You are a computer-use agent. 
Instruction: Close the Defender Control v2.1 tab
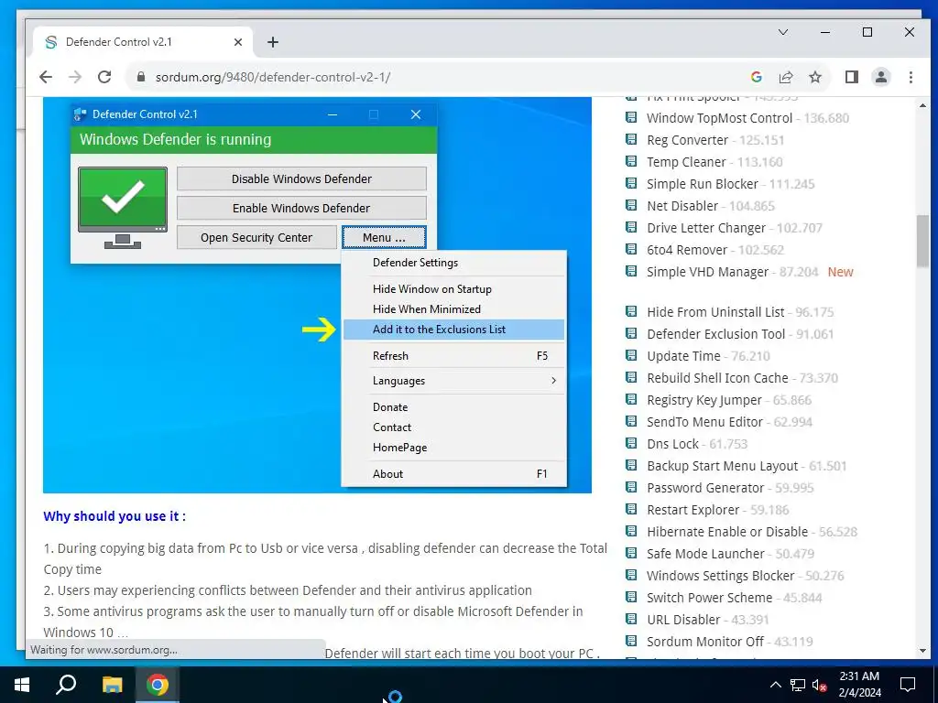click(238, 42)
